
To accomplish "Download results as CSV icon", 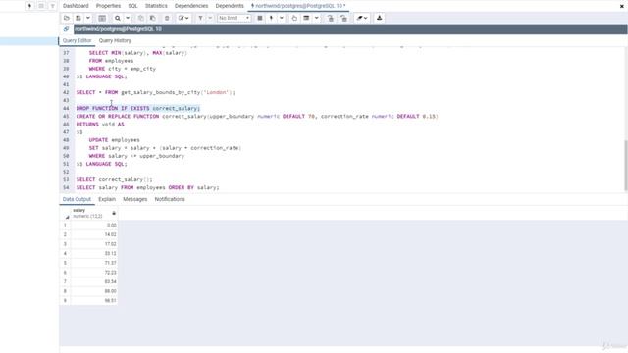I will [x=380, y=18].
